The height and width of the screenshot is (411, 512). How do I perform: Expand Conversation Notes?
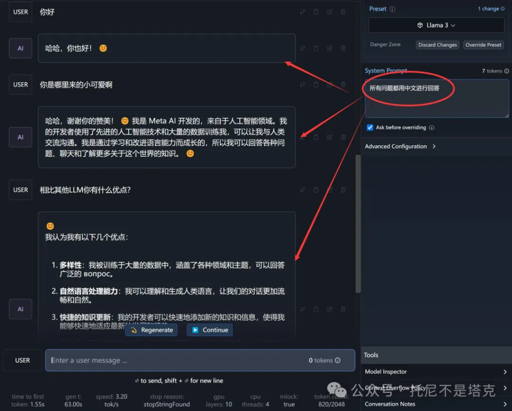pyautogui.click(x=435, y=404)
